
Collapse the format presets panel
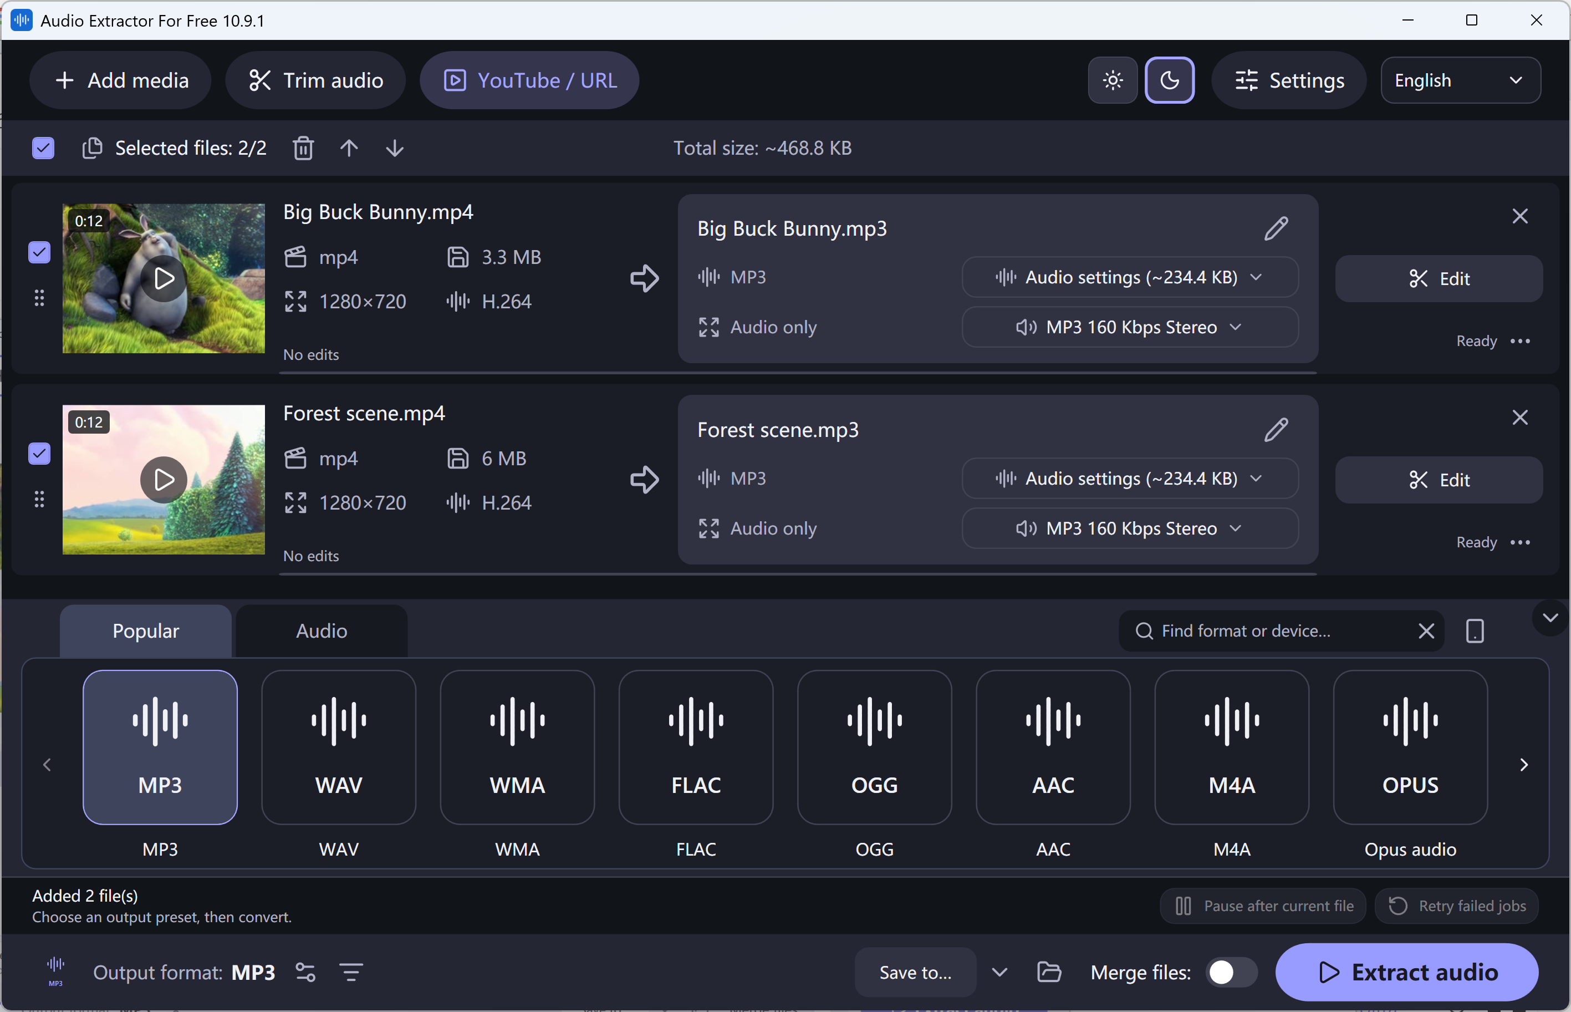[x=1550, y=618]
